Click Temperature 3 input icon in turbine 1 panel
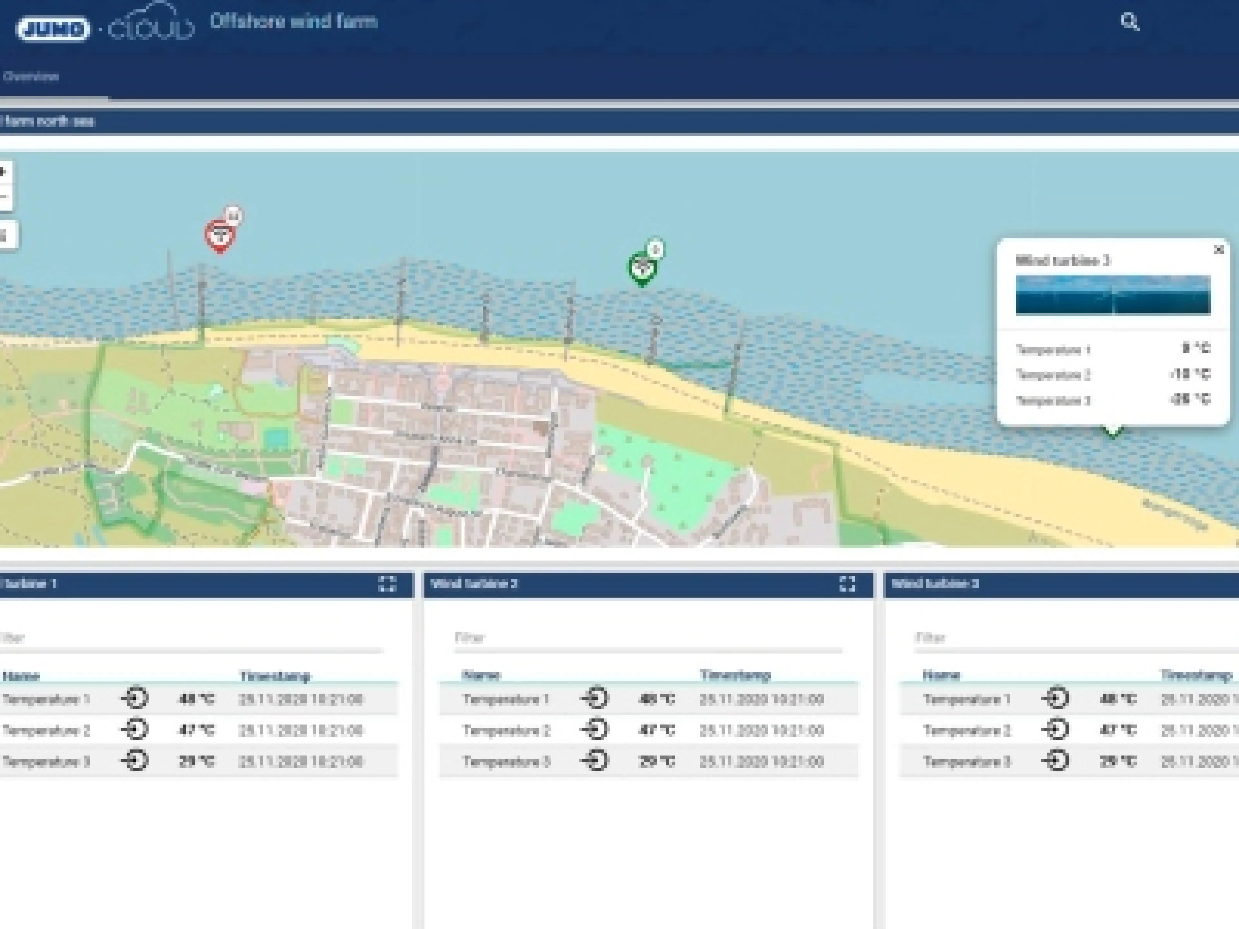The width and height of the screenshot is (1239, 929). point(135,761)
